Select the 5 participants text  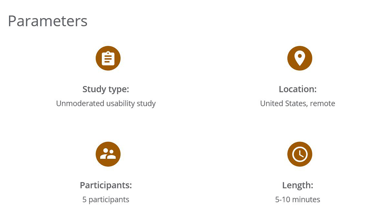click(106, 200)
